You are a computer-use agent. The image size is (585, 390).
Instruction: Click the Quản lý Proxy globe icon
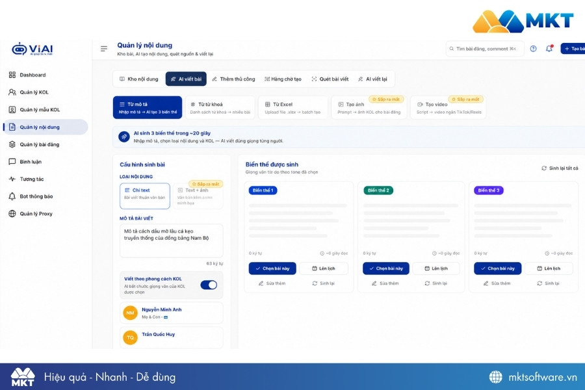(12, 213)
